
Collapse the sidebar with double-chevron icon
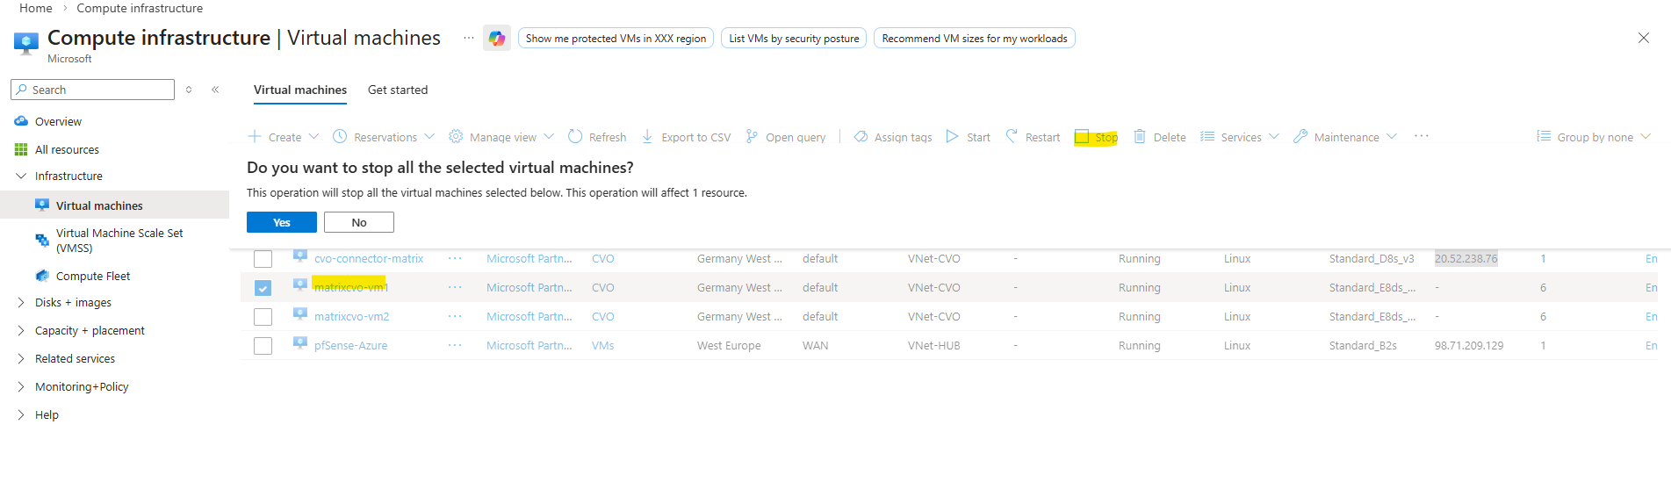coord(215,90)
